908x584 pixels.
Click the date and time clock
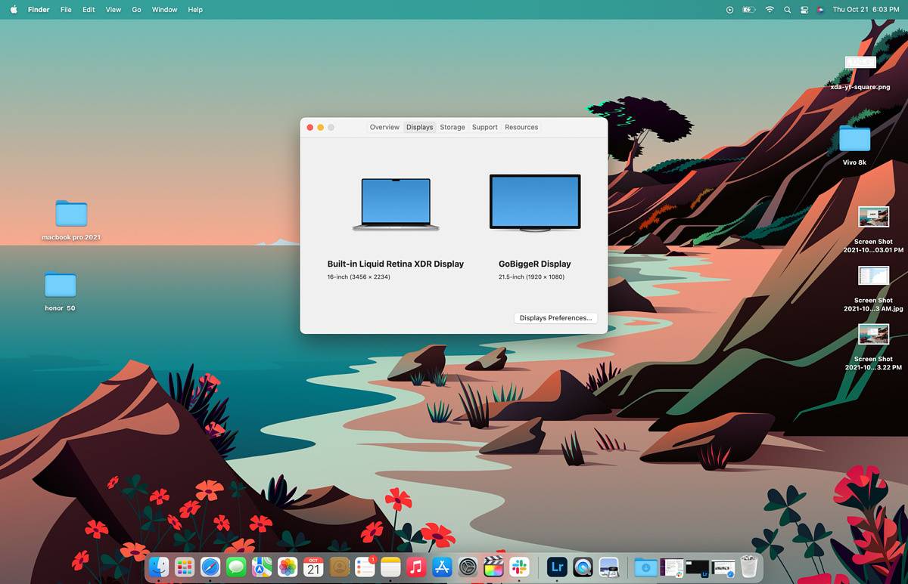[x=866, y=10]
